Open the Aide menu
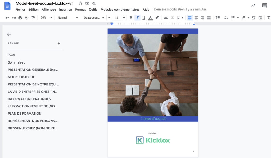This screenshot has width=271, height=158. pos(146,10)
